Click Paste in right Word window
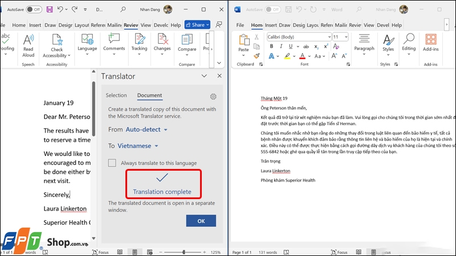 (x=243, y=45)
